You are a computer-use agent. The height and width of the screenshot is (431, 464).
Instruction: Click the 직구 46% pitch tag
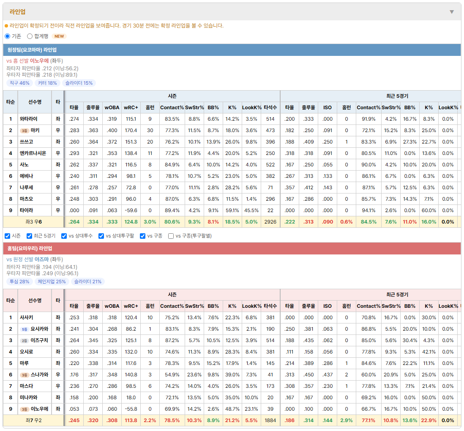[19, 83]
